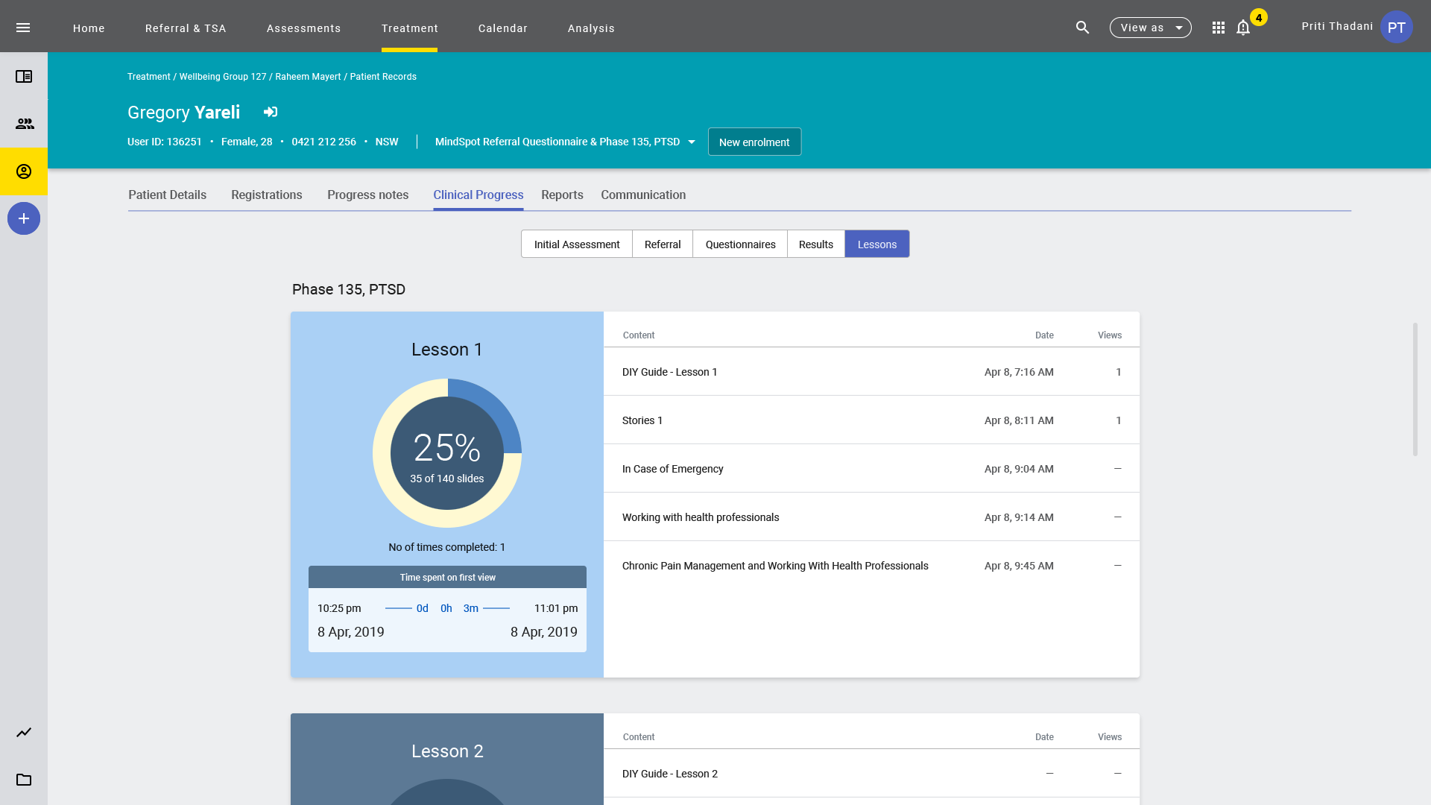The width and height of the screenshot is (1431, 805).
Task: Switch to Progress notes tab
Action: point(367,195)
